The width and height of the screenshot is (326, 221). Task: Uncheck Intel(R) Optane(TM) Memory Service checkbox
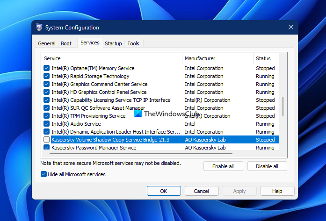[46, 68]
